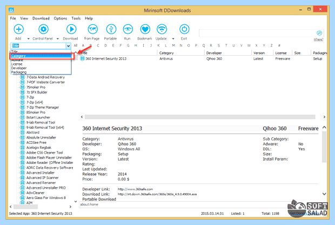Select License in the dropdown list
The height and width of the screenshot is (225, 335).
click(41, 64)
